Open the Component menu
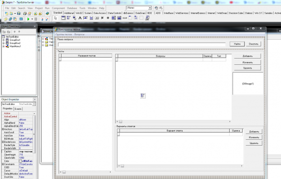 point(58,8)
